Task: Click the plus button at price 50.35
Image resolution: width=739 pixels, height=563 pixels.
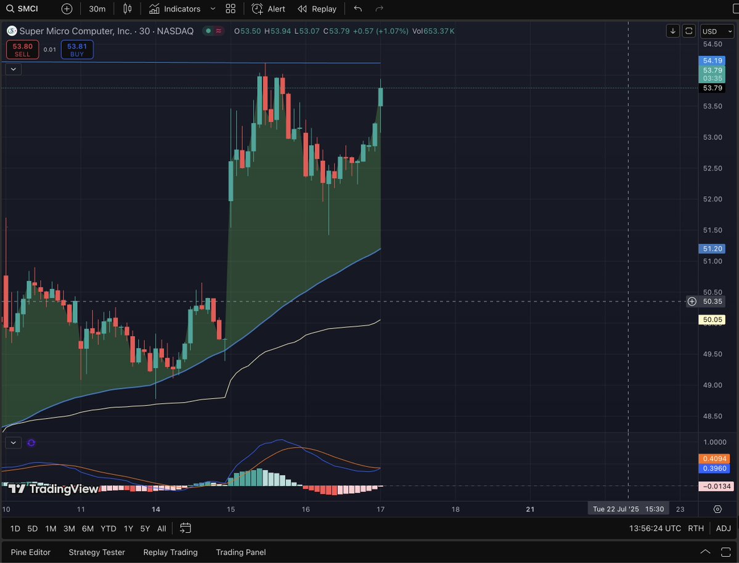Action: click(692, 302)
